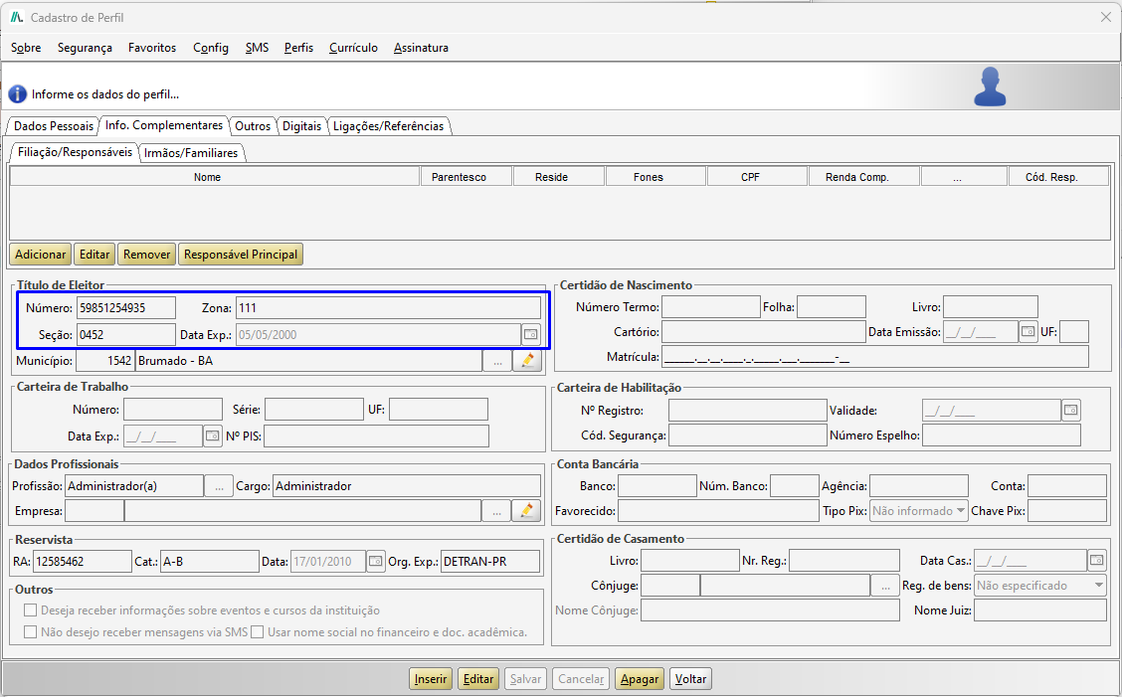Open the Favoritos menu
Viewport: 1122px width, 697px height.
pyautogui.click(x=152, y=48)
